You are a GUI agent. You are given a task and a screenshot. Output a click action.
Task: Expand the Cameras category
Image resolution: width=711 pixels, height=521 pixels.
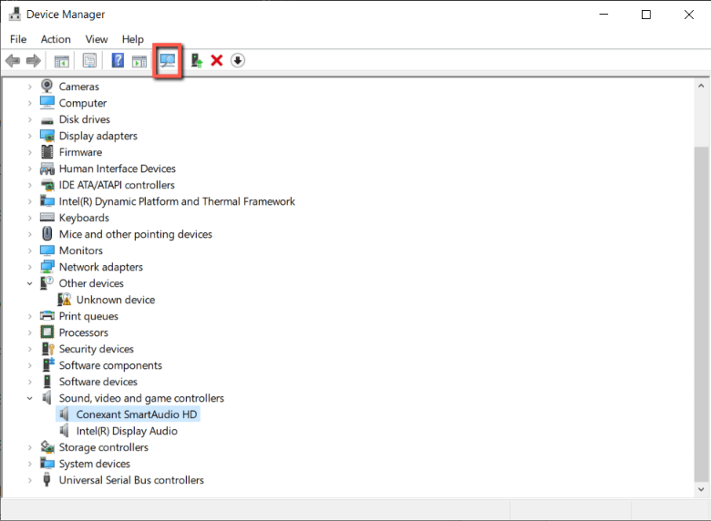(30, 87)
